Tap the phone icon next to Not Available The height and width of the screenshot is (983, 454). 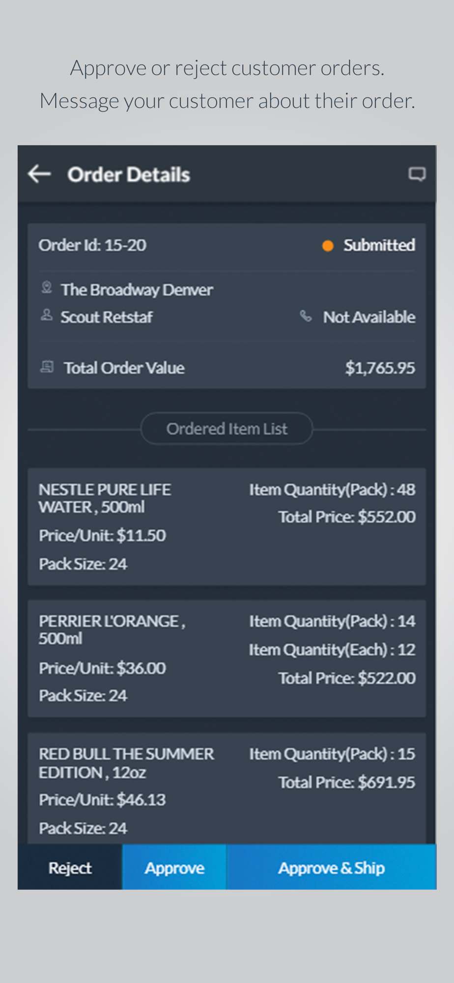[x=306, y=316]
